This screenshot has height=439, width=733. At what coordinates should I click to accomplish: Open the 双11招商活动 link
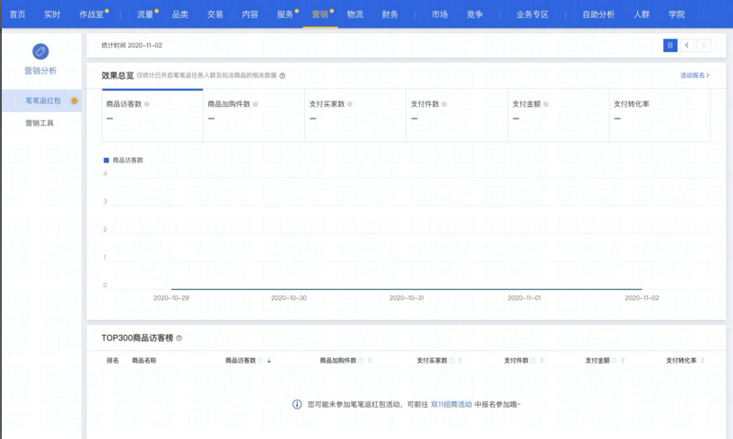click(451, 404)
